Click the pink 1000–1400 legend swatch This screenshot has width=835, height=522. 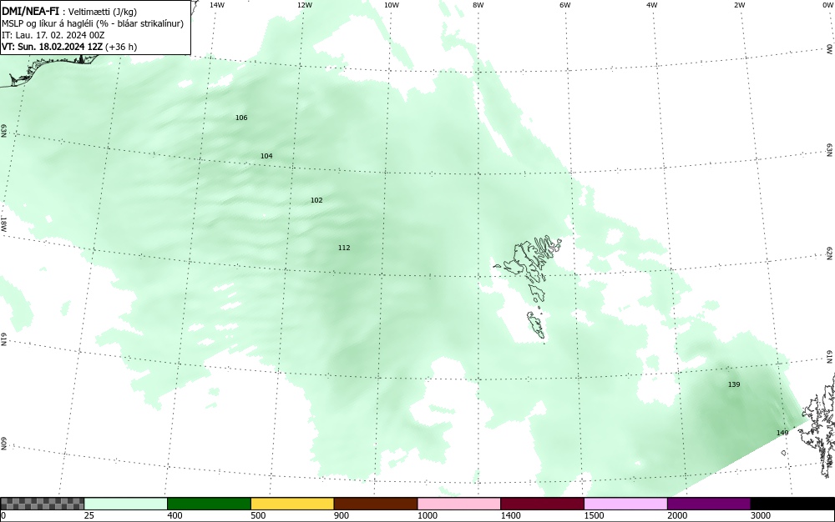[459, 504]
